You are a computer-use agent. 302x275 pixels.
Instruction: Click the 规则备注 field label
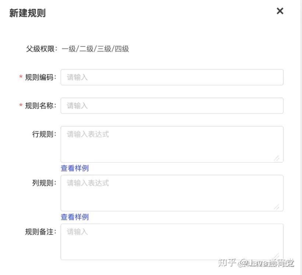(40, 232)
